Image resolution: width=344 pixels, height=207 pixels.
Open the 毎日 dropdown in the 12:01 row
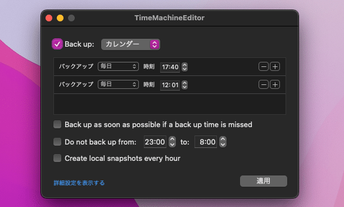tap(118, 84)
